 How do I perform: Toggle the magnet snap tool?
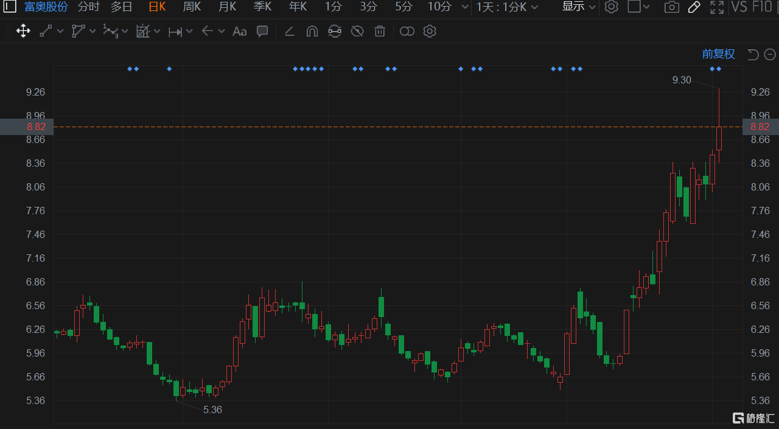coord(312,31)
